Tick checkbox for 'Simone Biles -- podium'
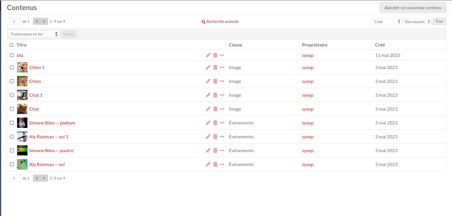452x216 pixels. tap(12, 123)
